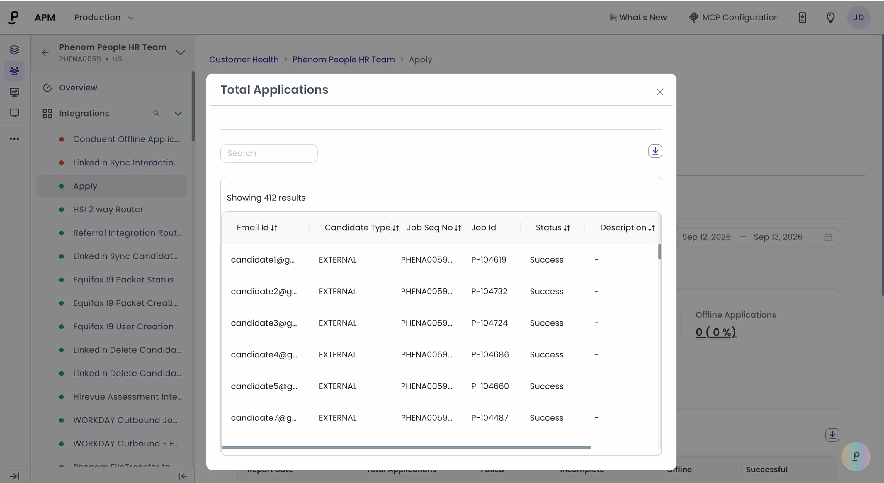The image size is (884, 483).
Task: Select the people group sidebar icon
Action: 14,71
